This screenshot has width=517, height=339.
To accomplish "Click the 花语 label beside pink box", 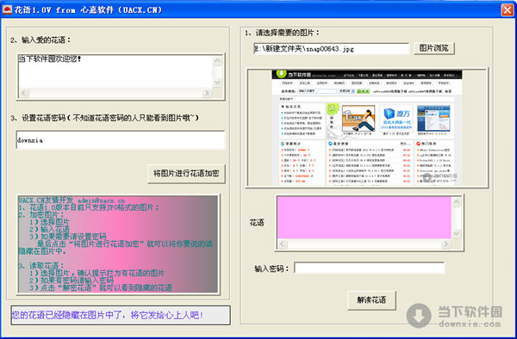I will click(257, 223).
